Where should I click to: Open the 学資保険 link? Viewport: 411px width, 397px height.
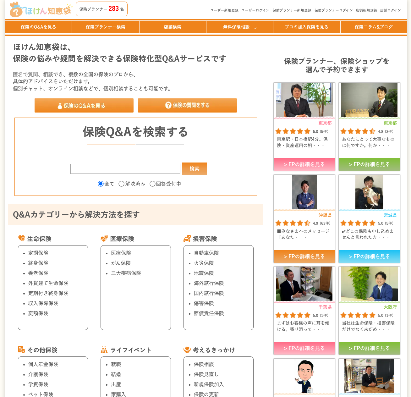click(38, 384)
